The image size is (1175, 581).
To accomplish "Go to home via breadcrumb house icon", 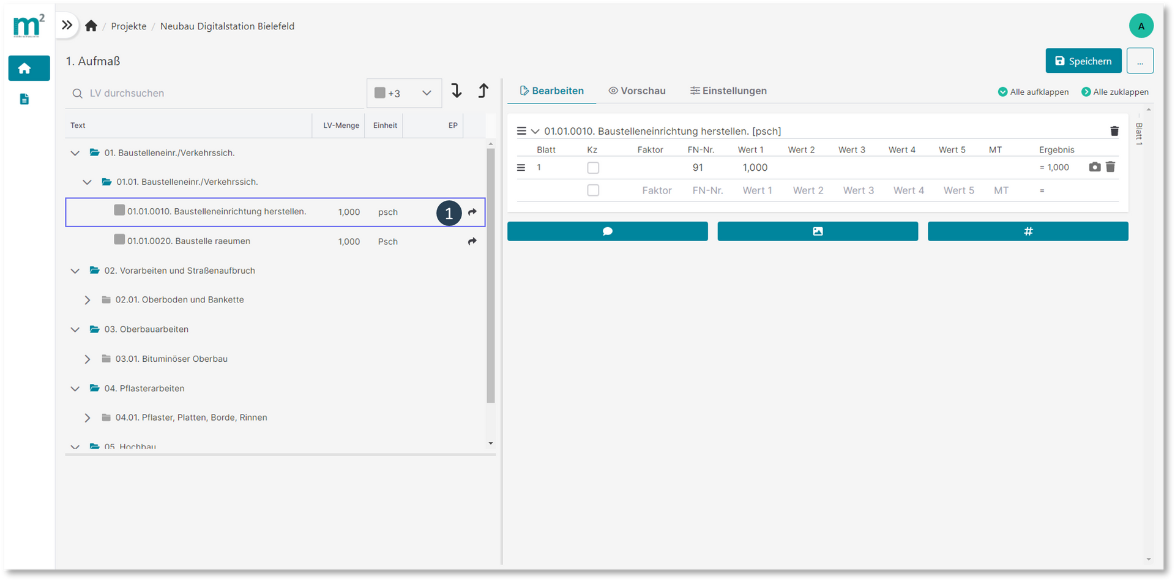I will click(x=91, y=26).
